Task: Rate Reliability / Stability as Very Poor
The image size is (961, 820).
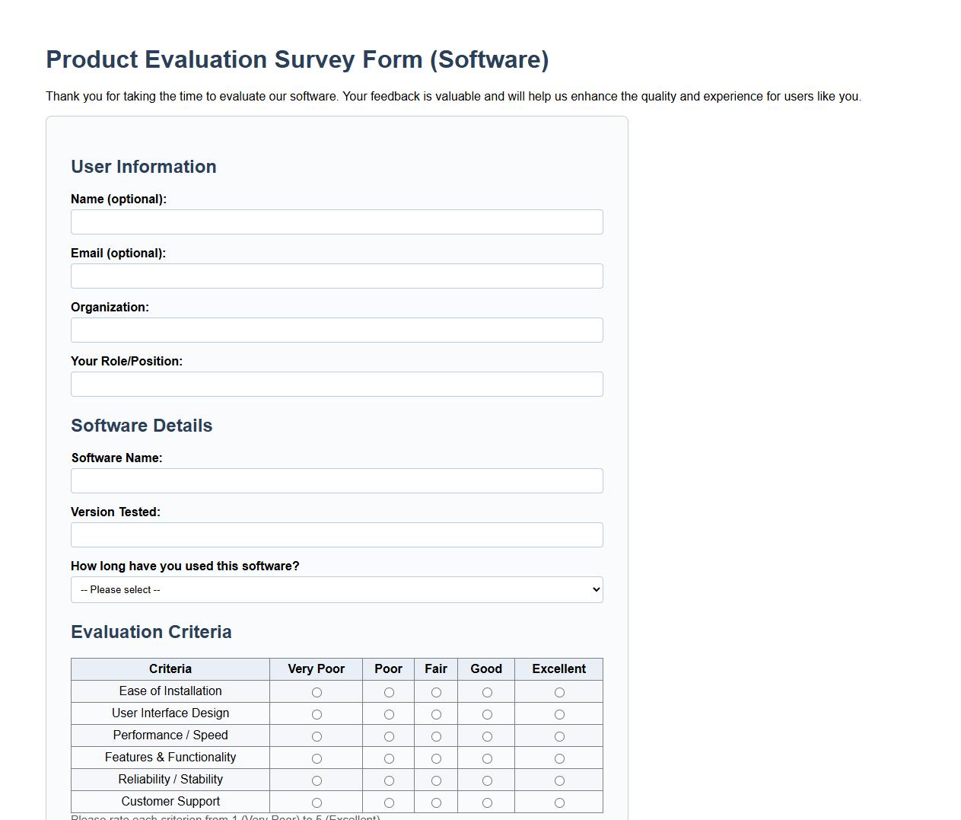Action: [x=317, y=780]
